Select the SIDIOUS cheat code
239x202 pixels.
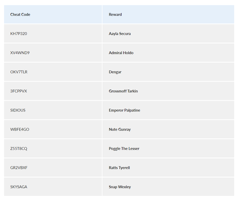pos(18,110)
